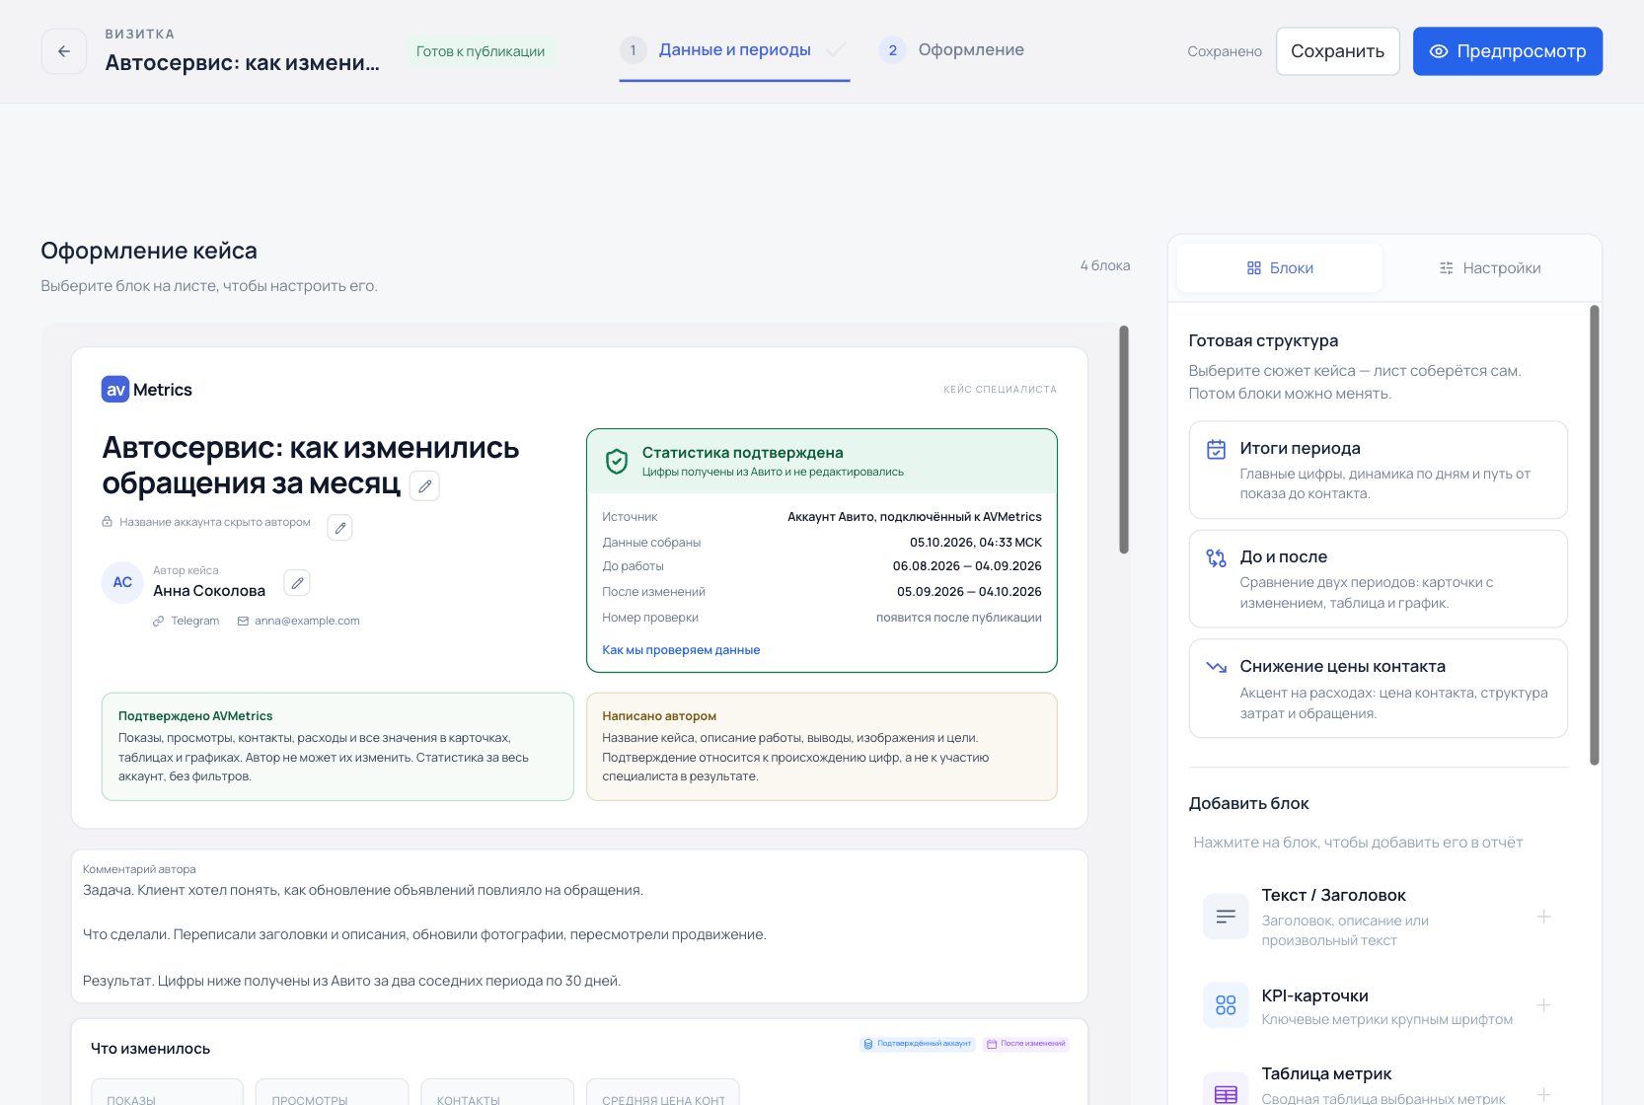This screenshot has height=1105, width=1644.
Task: Select the Комментарий автора text block
Action: pos(579,926)
